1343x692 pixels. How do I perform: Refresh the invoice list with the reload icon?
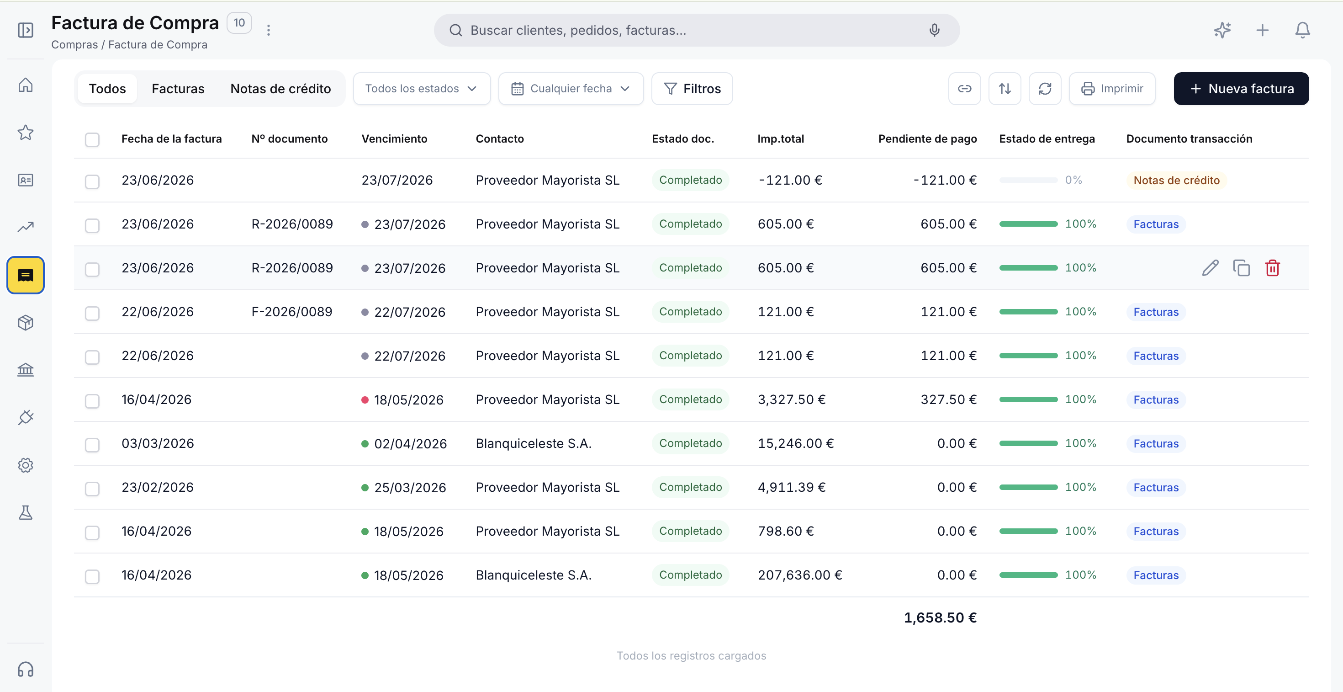(1045, 89)
